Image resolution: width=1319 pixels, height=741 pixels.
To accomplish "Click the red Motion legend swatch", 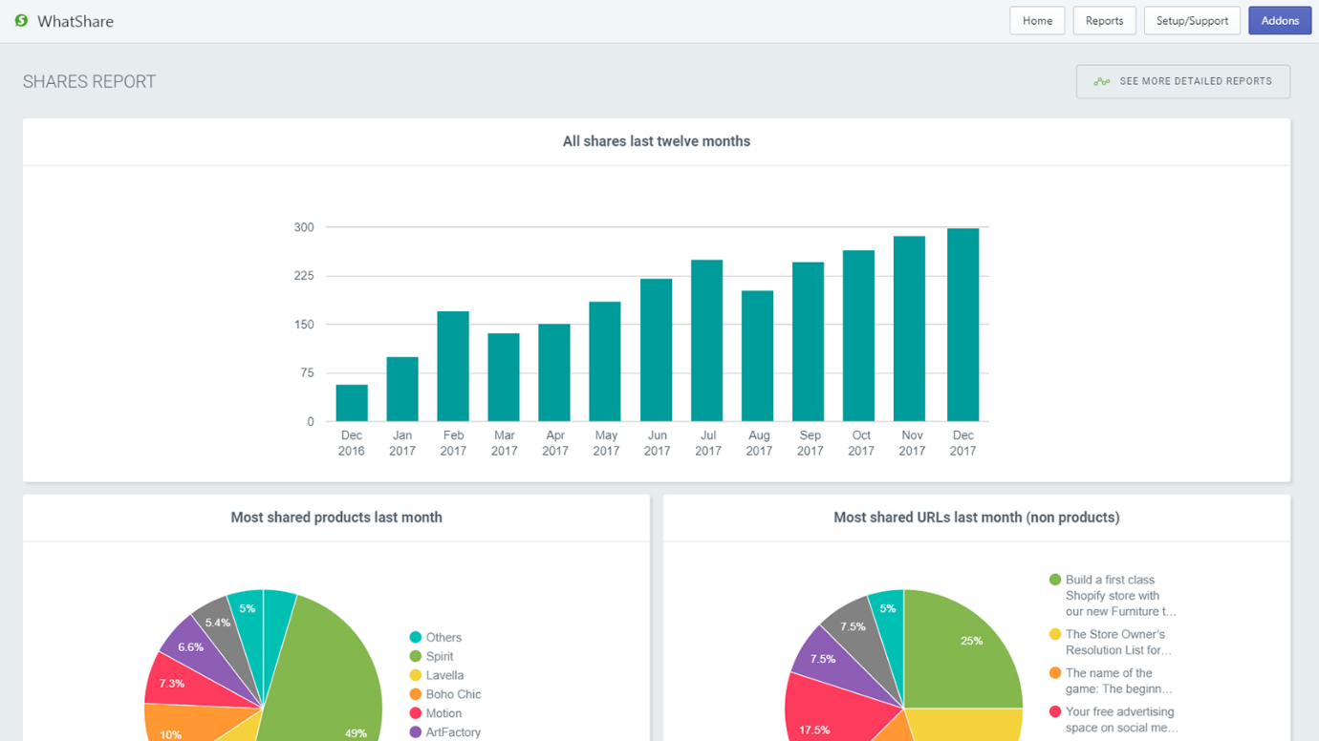I will coord(416,713).
